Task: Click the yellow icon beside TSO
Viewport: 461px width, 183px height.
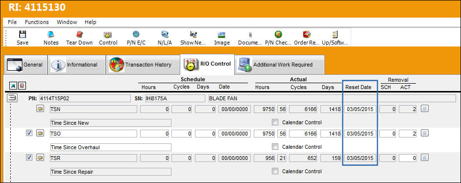Action: (x=40, y=134)
